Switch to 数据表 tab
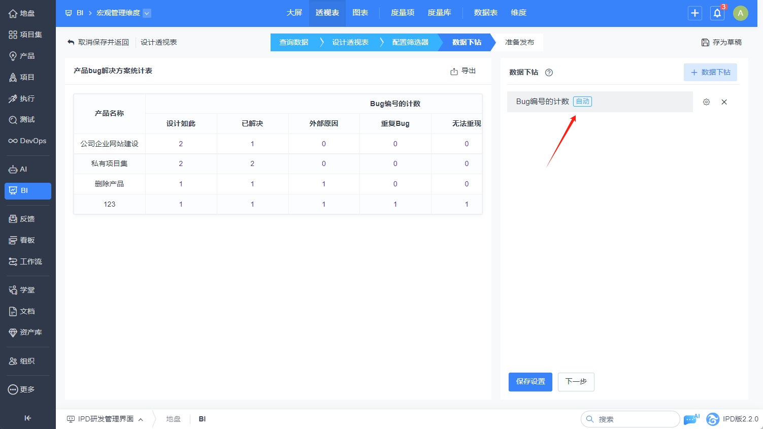 (x=486, y=13)
